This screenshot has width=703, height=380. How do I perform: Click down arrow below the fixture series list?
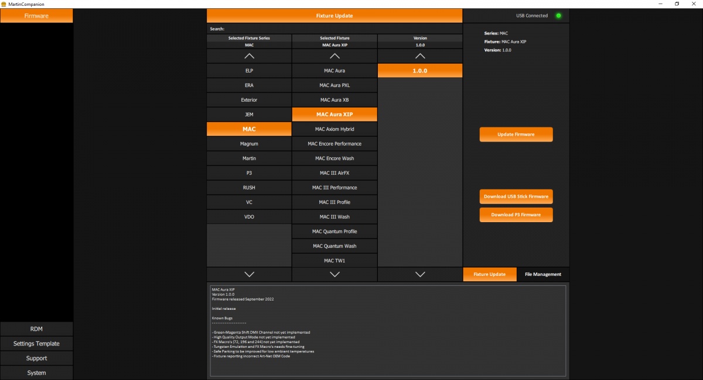(x=249, y=274)
